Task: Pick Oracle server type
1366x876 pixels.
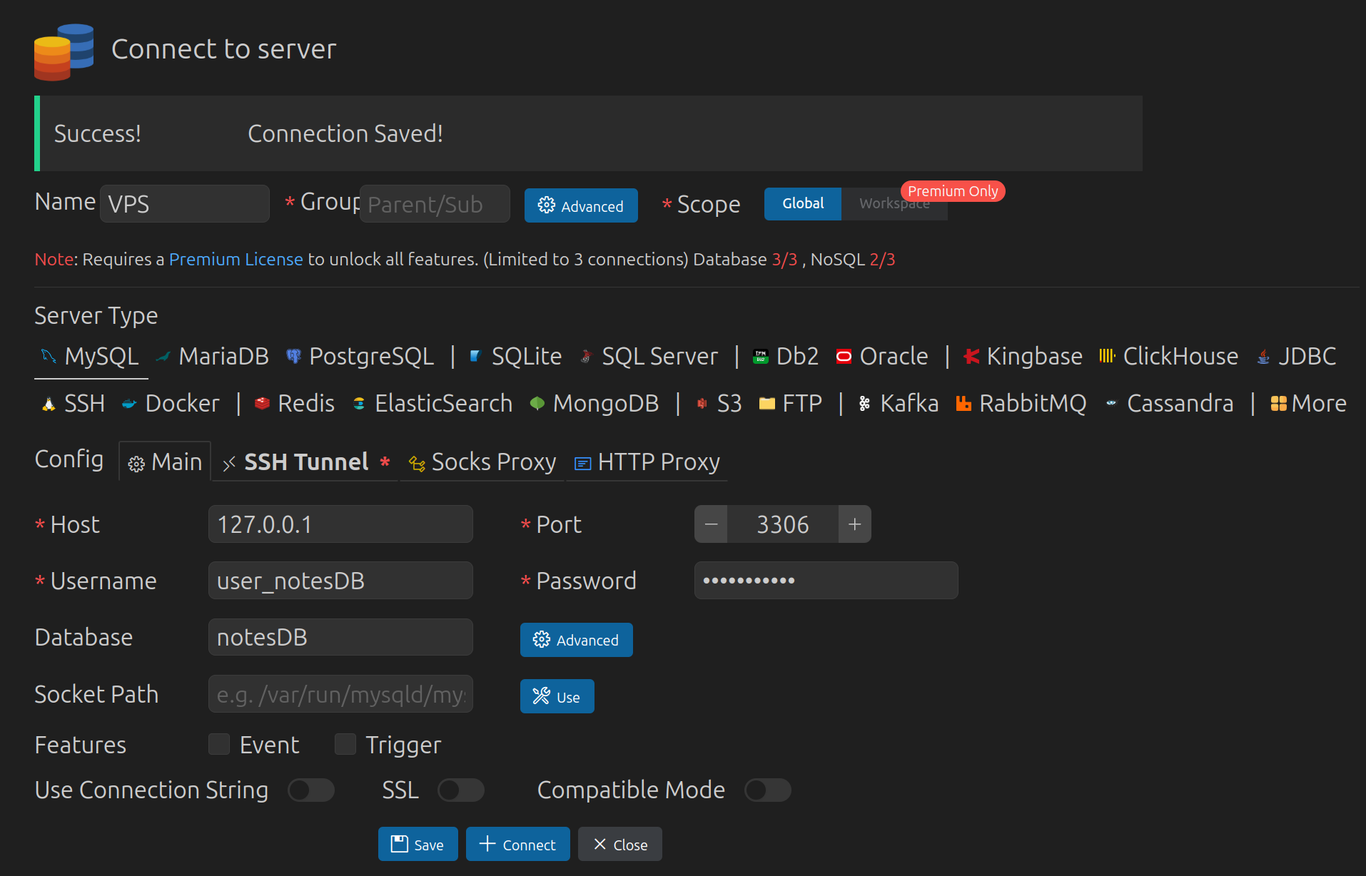Action: coord(881,356)
